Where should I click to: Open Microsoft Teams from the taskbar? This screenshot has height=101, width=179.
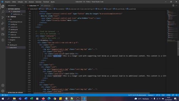20,98
